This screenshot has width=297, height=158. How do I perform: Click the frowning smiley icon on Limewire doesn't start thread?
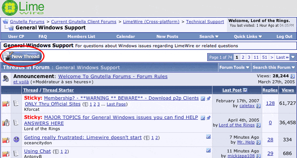(x=16, y=140)
